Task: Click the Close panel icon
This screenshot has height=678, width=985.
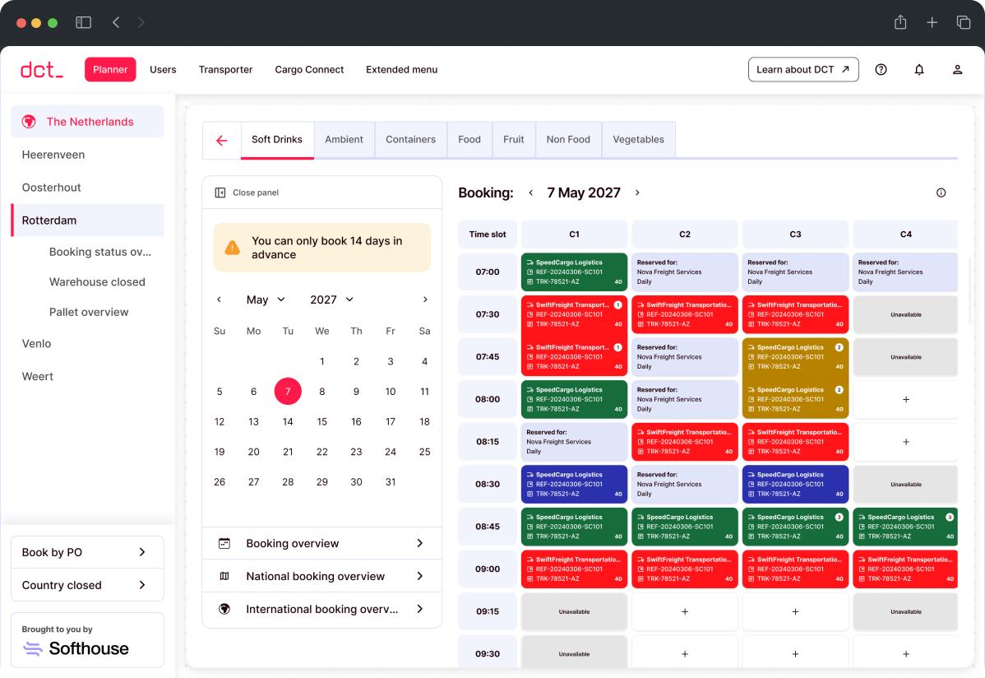Action: tap(220, 191)
